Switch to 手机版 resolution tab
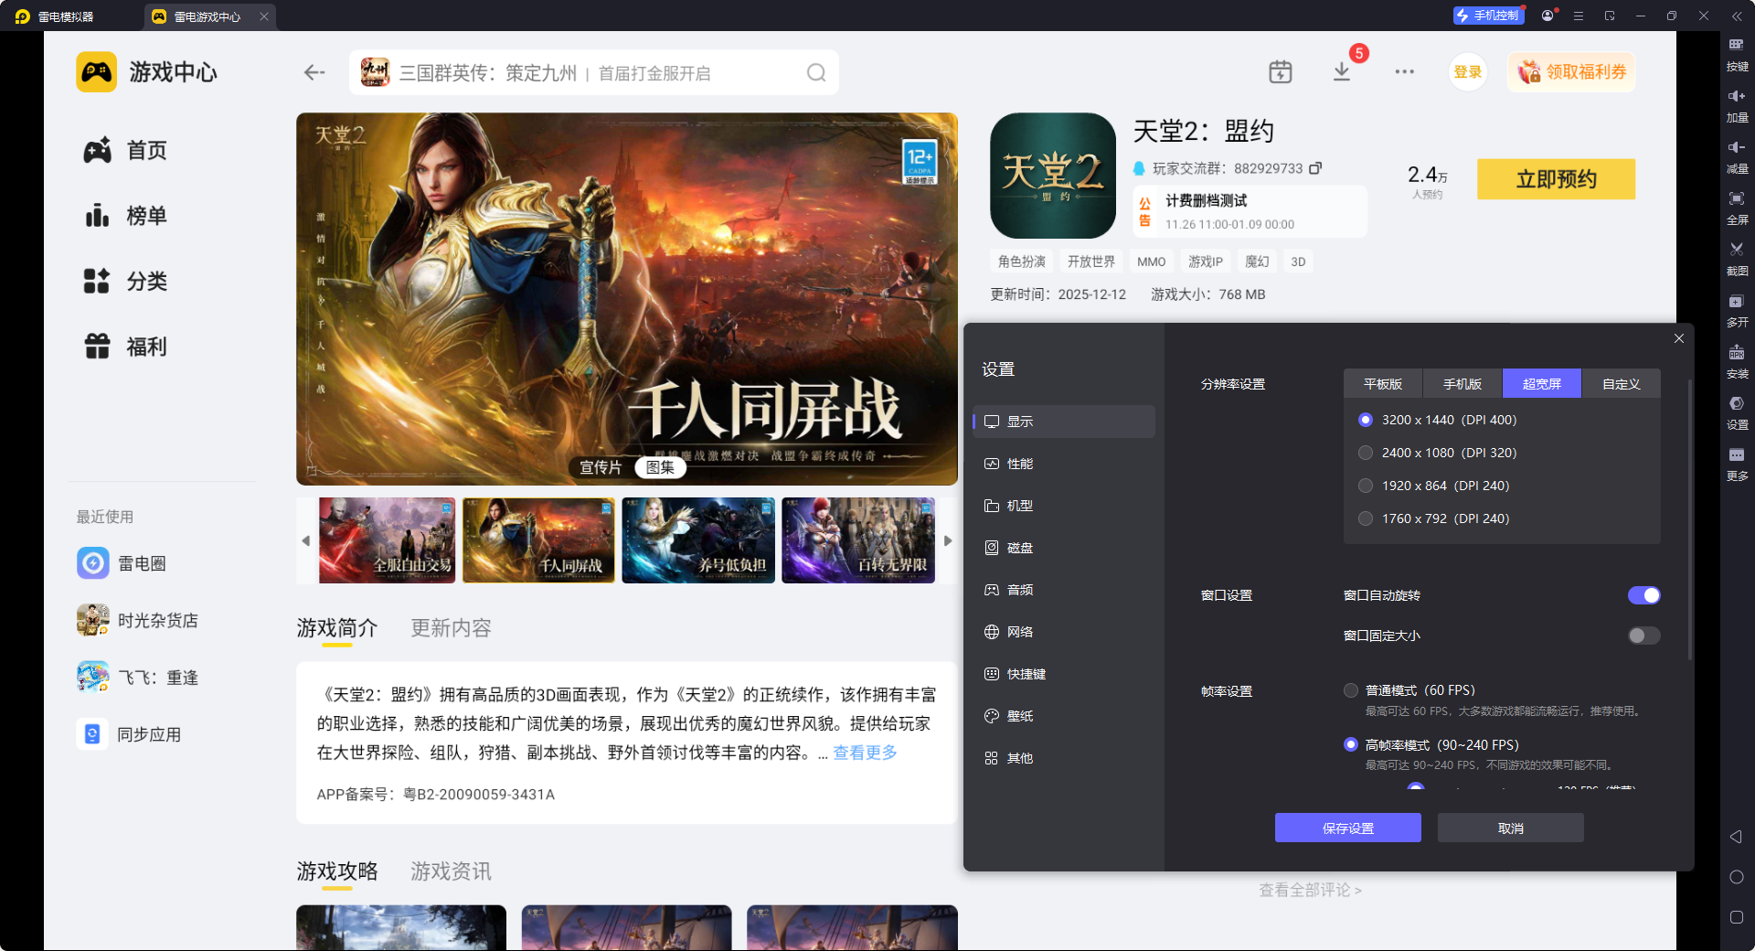 click(1462, 384)
